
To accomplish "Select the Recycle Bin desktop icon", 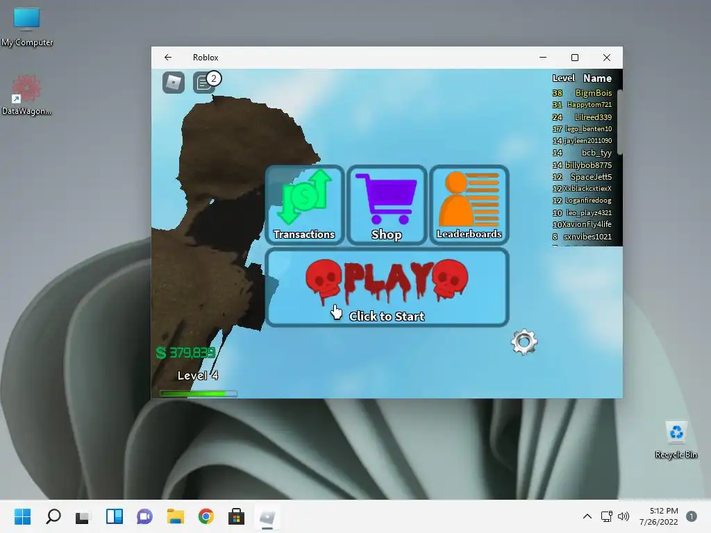I will click(676, 440).
